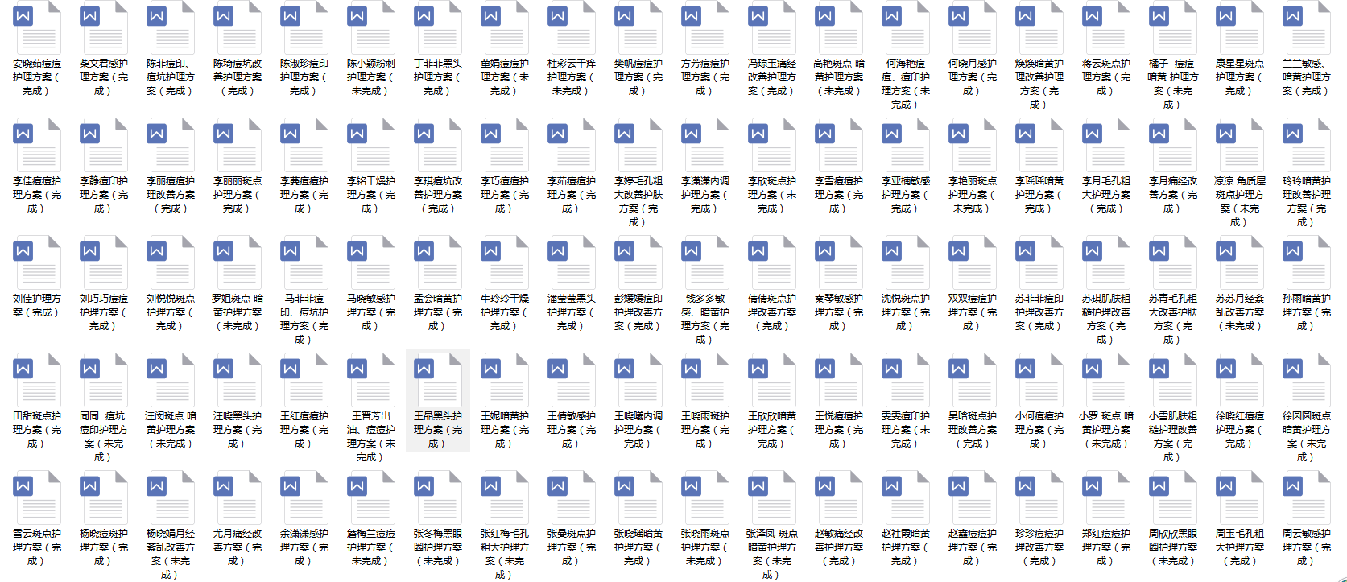Click the 孟会暗黄护理方案 file icon
Screen dimensions: 1347x582
pyautogui.click(x=437, y=262)
